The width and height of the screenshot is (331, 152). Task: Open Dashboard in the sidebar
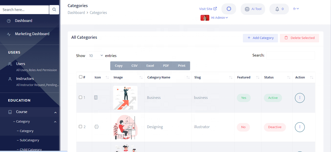(23, 21)
